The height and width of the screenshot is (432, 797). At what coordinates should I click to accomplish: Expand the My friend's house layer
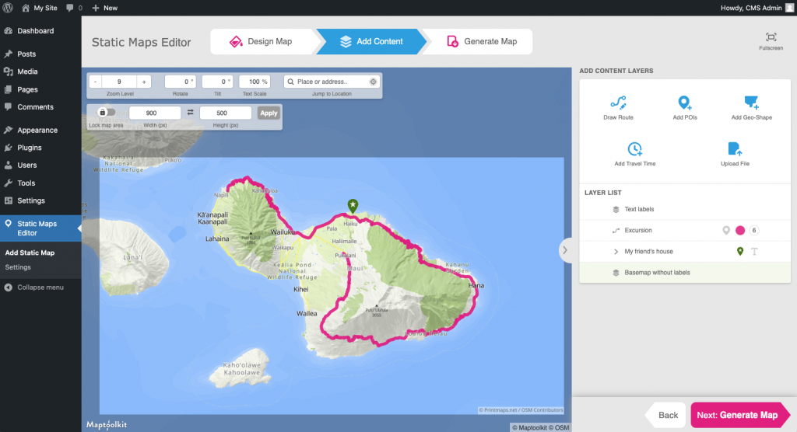tap(616, 252)
